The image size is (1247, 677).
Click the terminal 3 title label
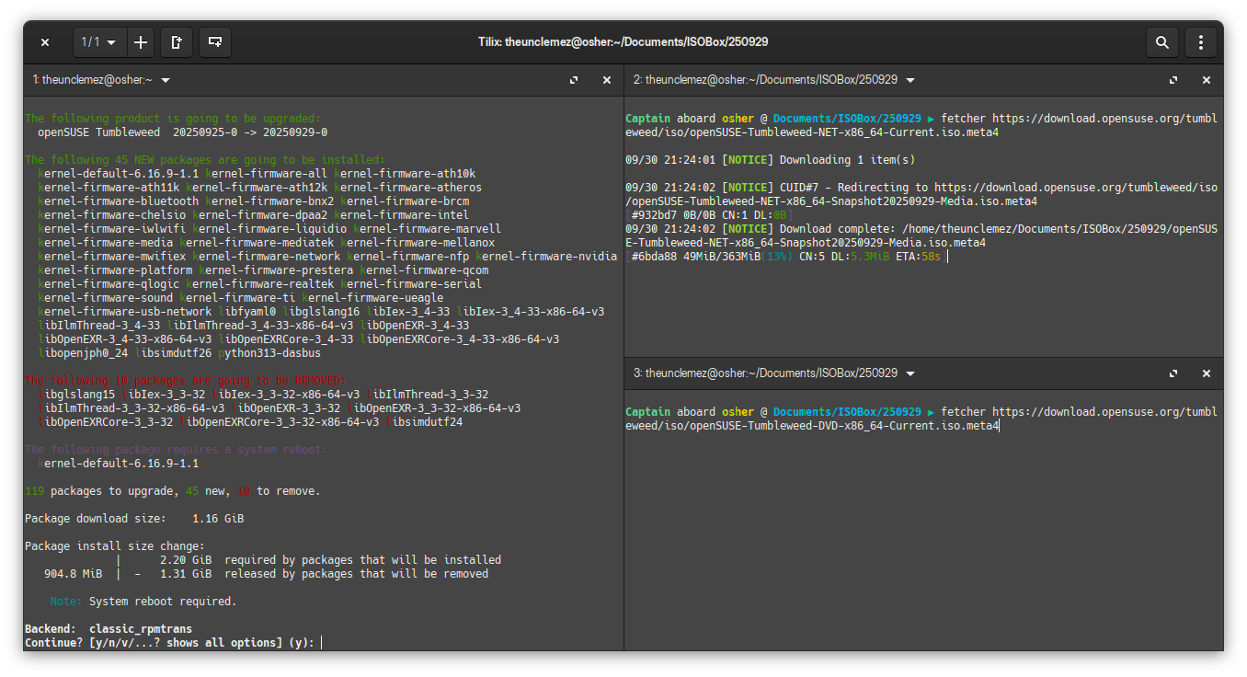[x=765, y=373]
